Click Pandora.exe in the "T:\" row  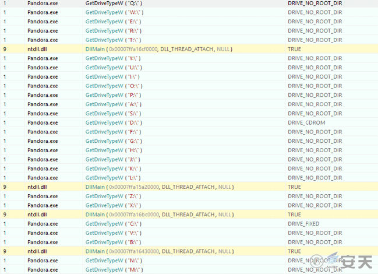(43, 40)
